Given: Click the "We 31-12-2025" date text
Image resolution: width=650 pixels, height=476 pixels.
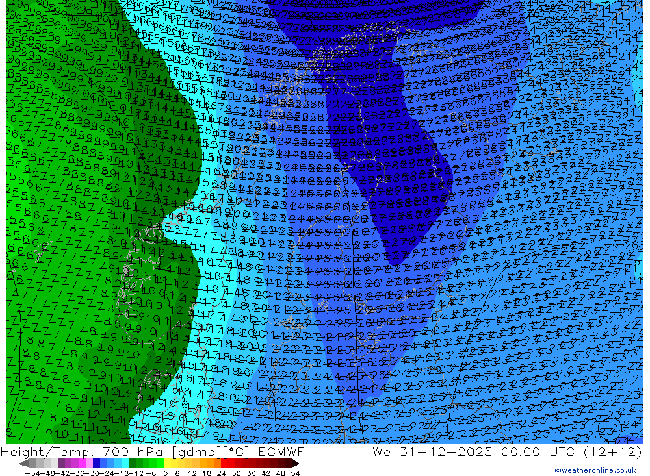Looking at the screenshot, I should [x=432, y=451].
